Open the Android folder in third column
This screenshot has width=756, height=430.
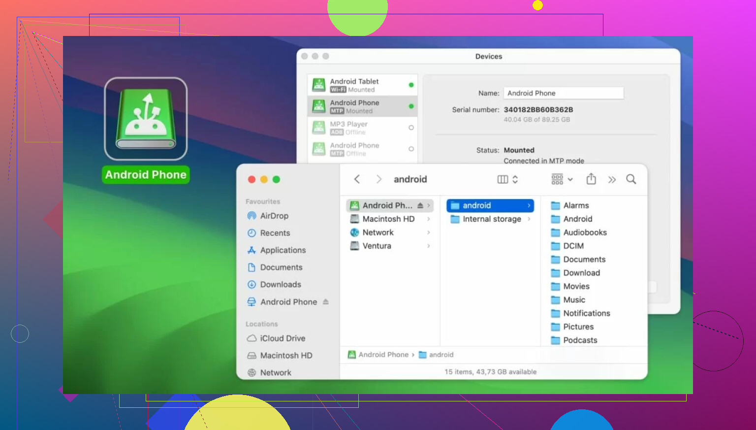coord(571,219)
